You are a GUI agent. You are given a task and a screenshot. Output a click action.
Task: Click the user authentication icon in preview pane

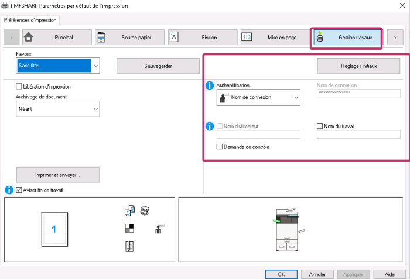(159, 229)
